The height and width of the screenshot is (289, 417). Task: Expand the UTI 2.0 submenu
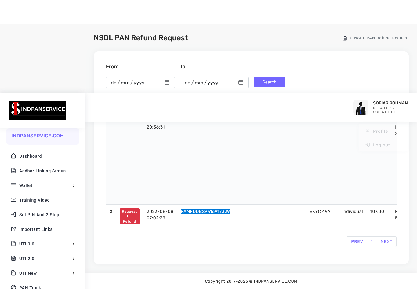[x=43, y=259]
